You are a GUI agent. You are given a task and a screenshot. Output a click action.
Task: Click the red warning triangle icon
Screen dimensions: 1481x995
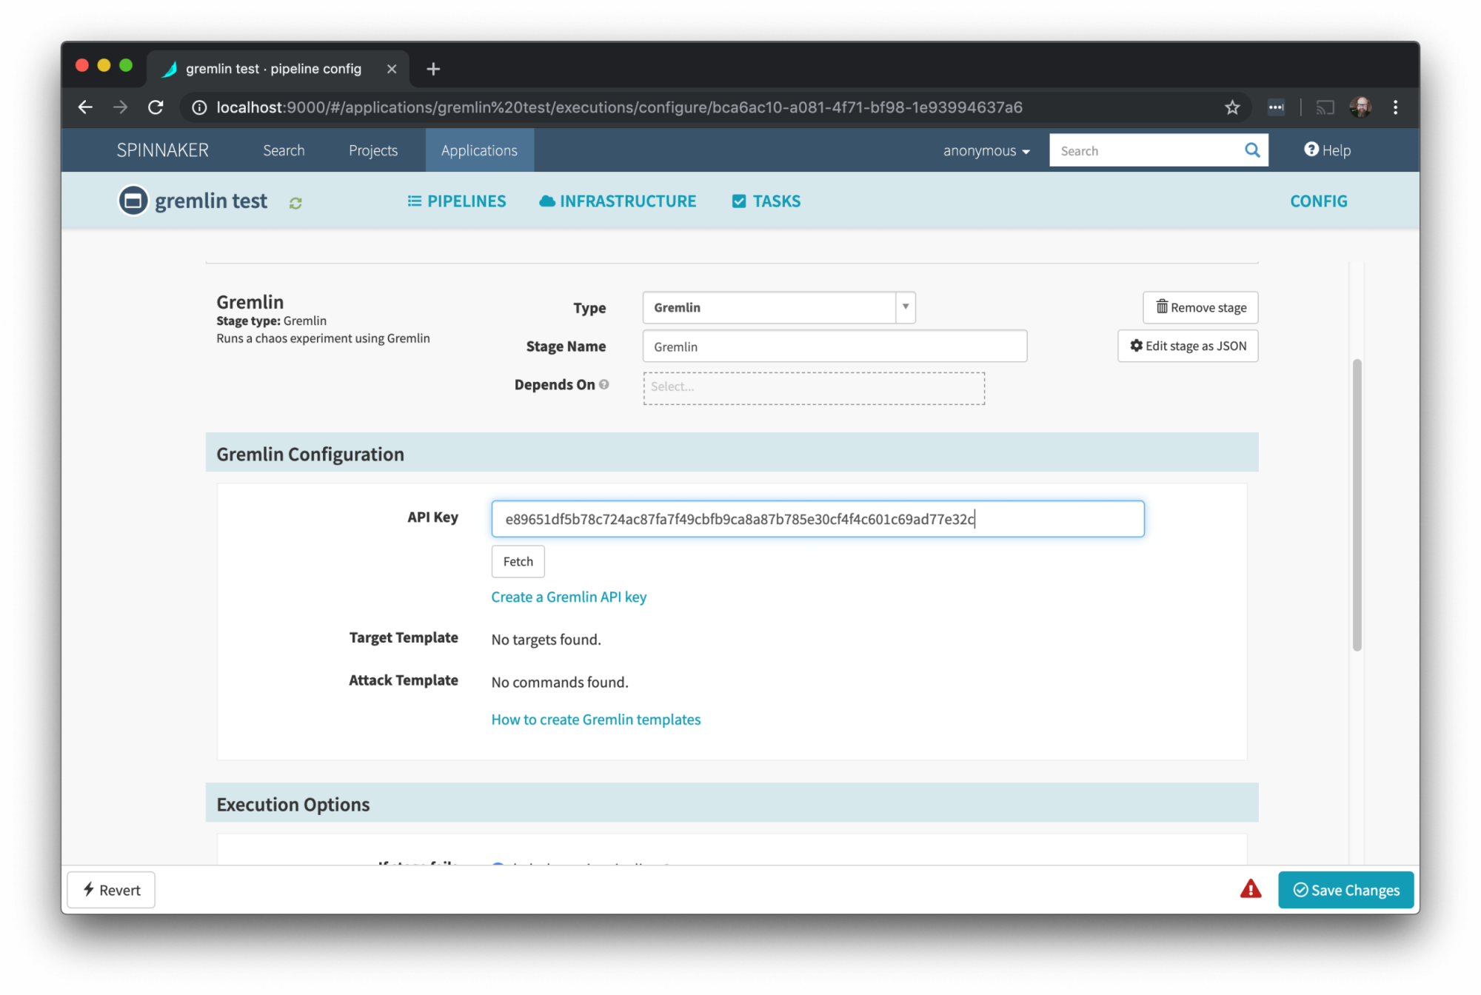1251,889
